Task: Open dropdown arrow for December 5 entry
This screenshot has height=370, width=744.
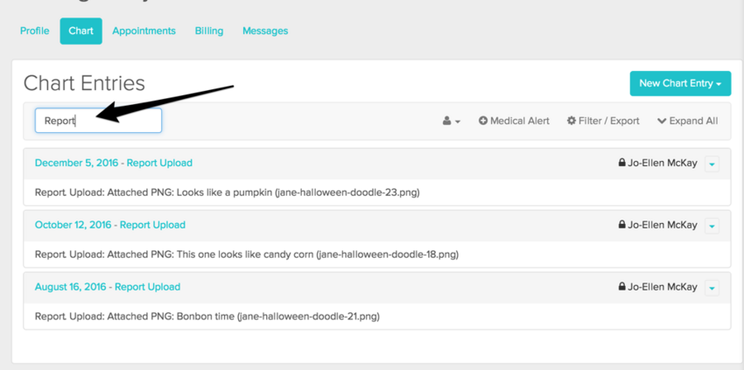Action: pyautogui.click(x=712, y=164)
